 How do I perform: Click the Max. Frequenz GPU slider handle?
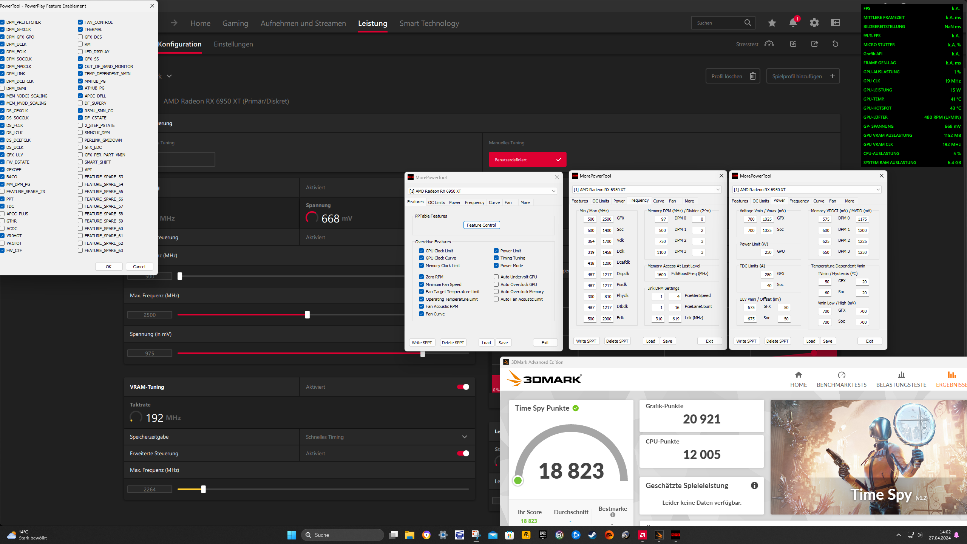pos(307,315)
